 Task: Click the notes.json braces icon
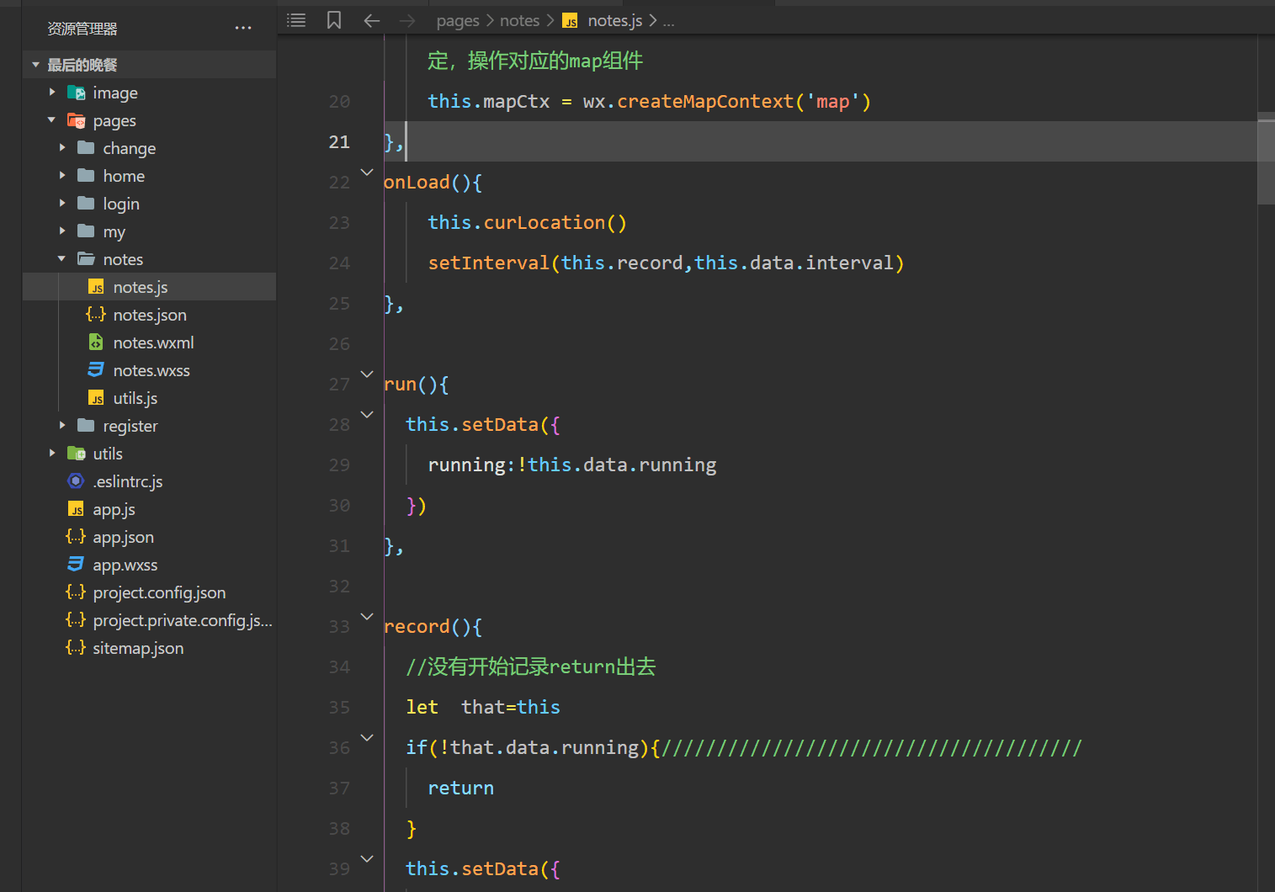(x=97, y=315)
